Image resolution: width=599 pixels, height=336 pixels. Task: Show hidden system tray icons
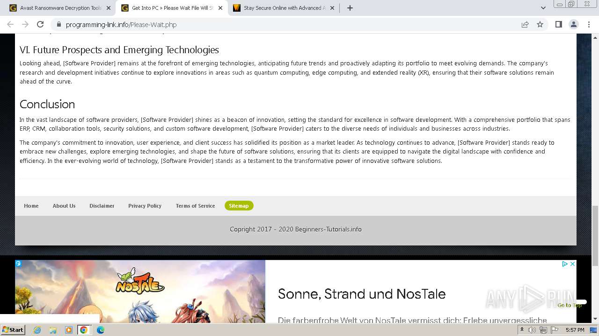522,330
